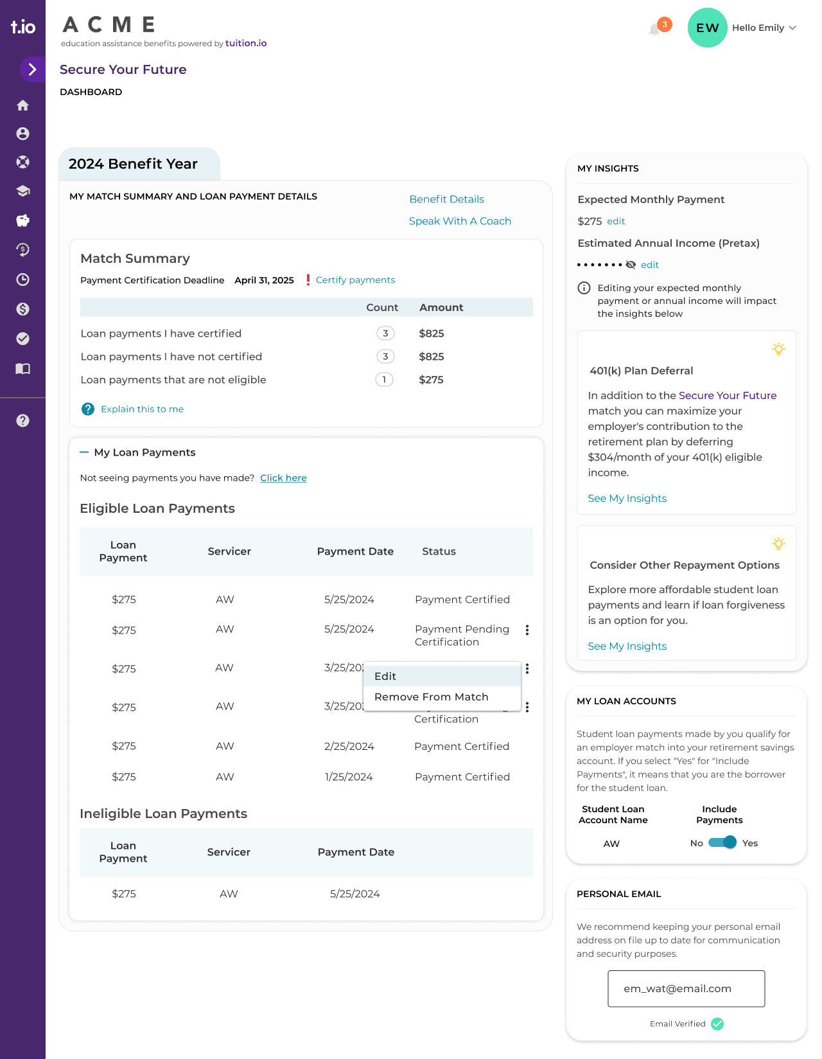The width and height of the screenshot is (822, 1059).
Task: Open See My Insights under 401(k) Plan Deferral
Action: pyautogui.click(x=627, y=499)
